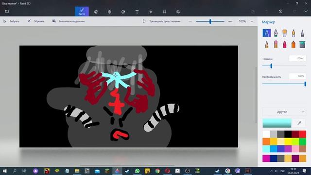Select the orange Spray can tool

tap(294, 44)
